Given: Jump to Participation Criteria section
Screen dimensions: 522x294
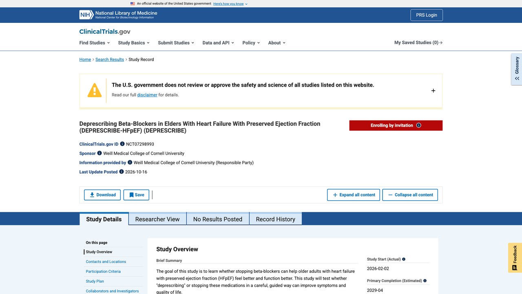Looking at the screenshot, I should click(x=103, y=272).
